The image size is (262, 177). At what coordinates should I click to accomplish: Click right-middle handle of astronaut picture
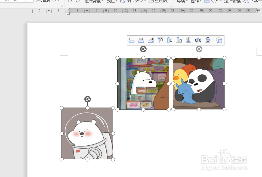pyautogui.click(x=113, y=133)
